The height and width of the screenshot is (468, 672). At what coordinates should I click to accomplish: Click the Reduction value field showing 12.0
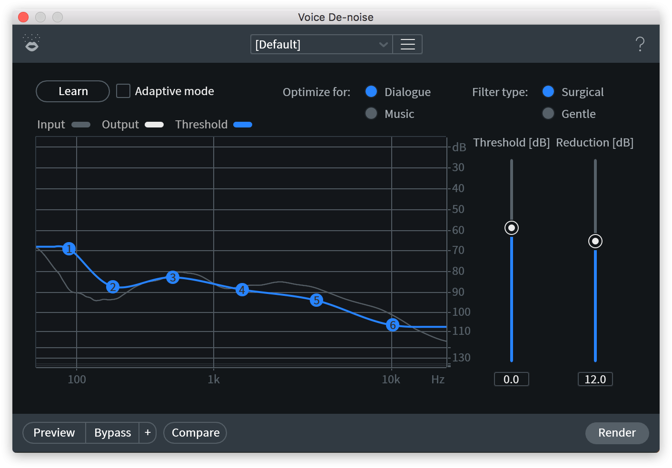point(595,379)
